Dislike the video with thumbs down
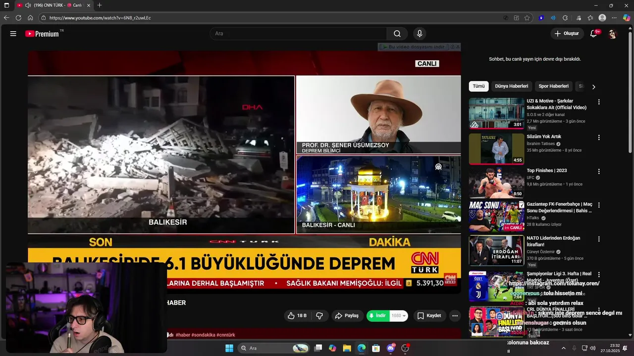Image resolution: width=634 pixels, height=356 pixels. [x=319, y=315]
